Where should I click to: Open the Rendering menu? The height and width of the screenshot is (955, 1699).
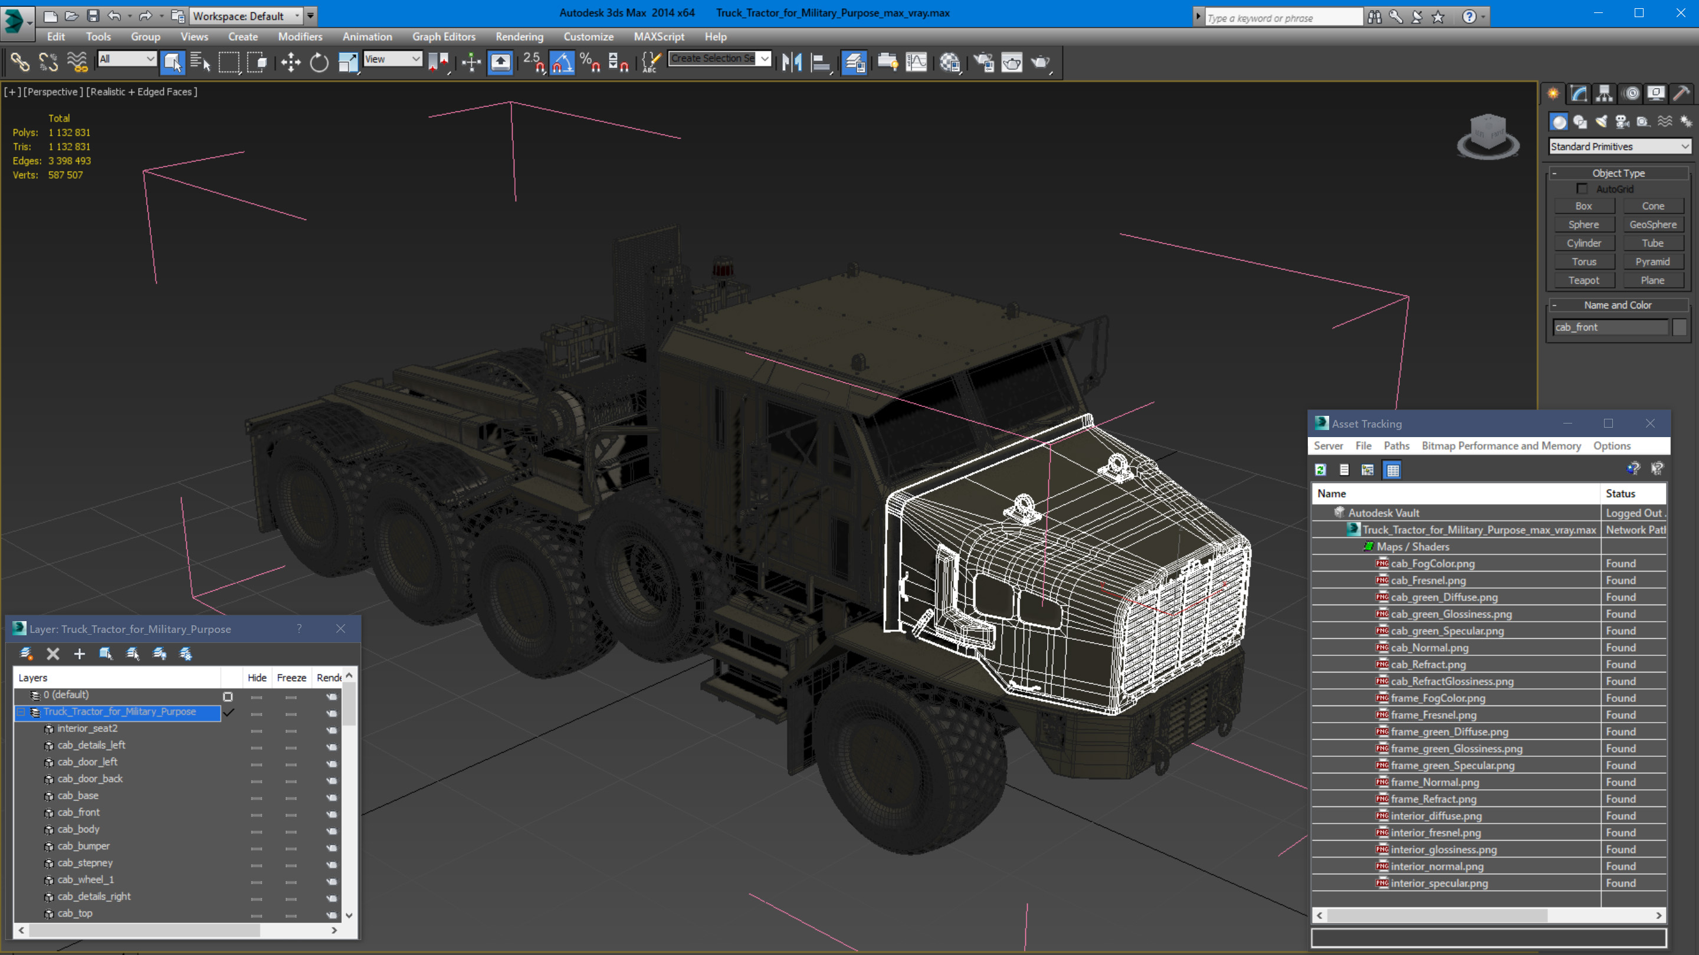pos(519,36)
